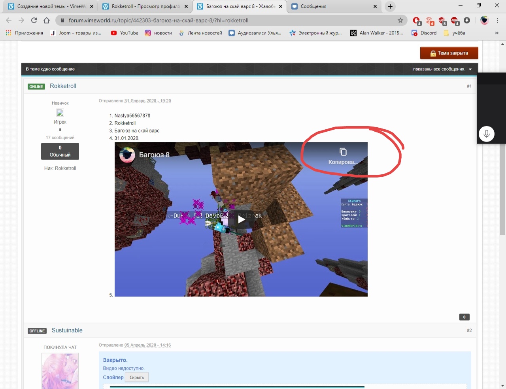506x389 pixels.
Task: Open the browser home page icon
Action: click(x=47, y=20)
